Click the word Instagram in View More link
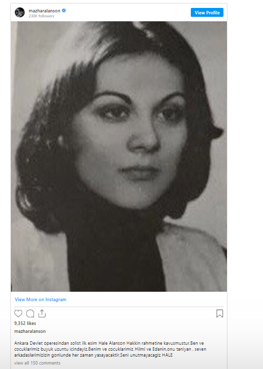This screenshot has height=369, width=263. pos(56,299)
